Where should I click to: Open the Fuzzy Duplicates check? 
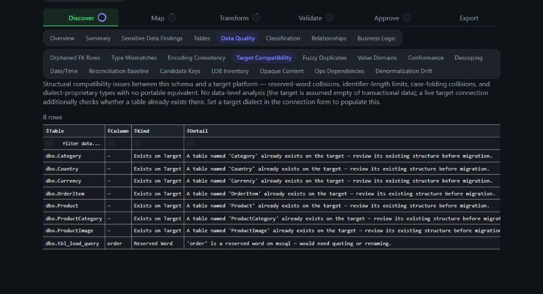324,58
